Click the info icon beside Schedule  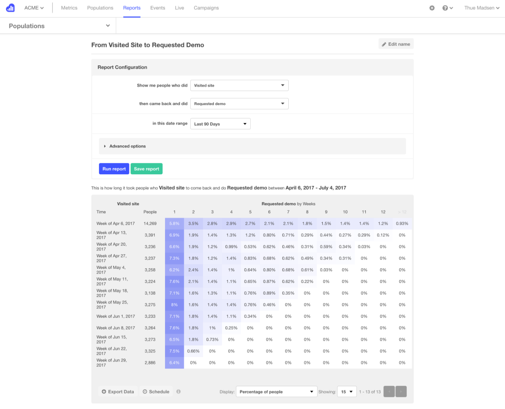(178, 391)
